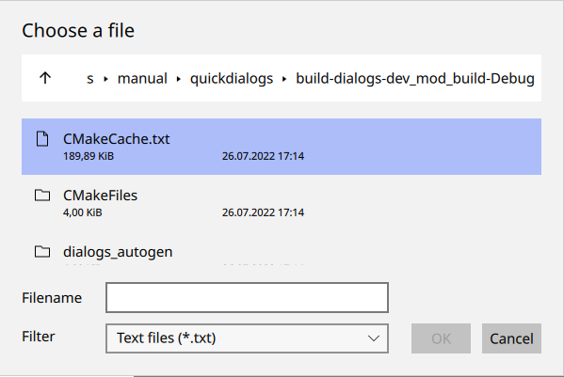The width and height of the screenshot is (564, 377).
Task: Click the CMakeFiles folder icon
Action: 42,196
